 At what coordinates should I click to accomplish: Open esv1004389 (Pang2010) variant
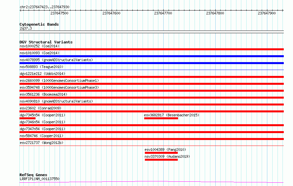pos(165,150)
